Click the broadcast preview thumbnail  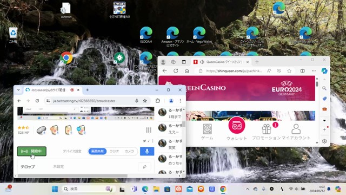[x=86, y=114]
